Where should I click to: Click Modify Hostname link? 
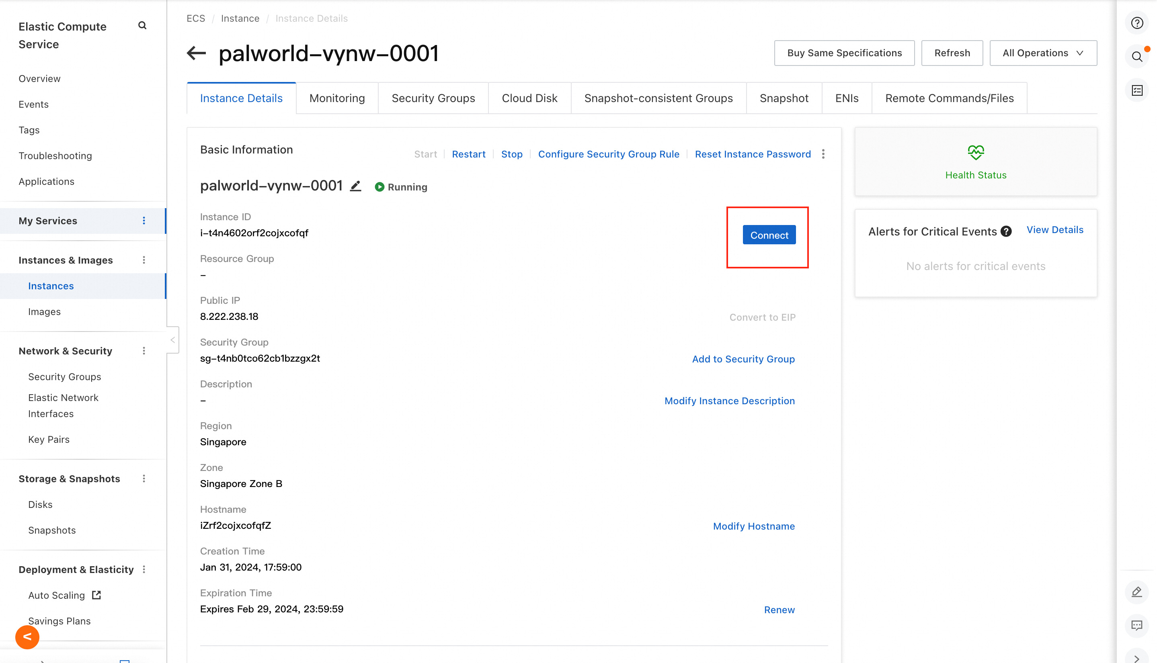tap(754, 526)
